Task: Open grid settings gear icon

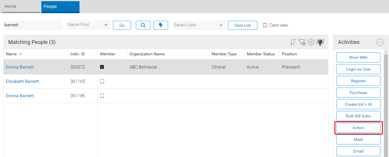Action: [x=311, y=42]
